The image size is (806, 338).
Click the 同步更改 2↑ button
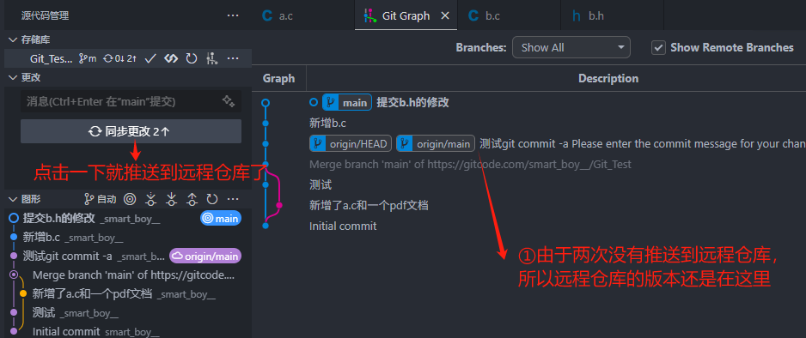131,131
